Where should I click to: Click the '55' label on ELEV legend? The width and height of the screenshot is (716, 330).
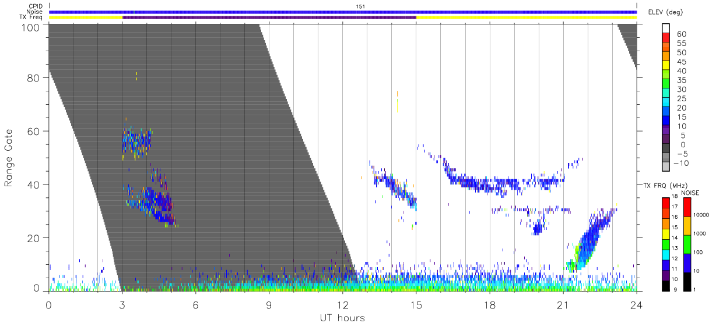click(x=680, y=44)
